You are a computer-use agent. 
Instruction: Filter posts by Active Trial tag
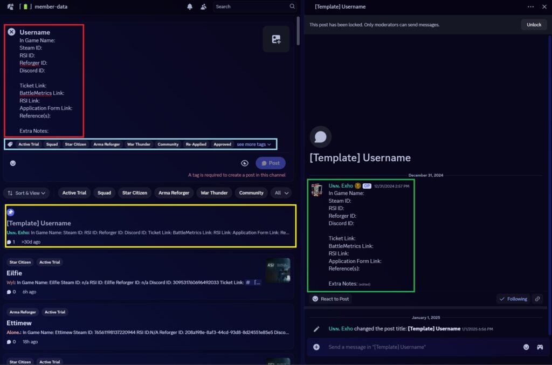click(x=74, y=193)
